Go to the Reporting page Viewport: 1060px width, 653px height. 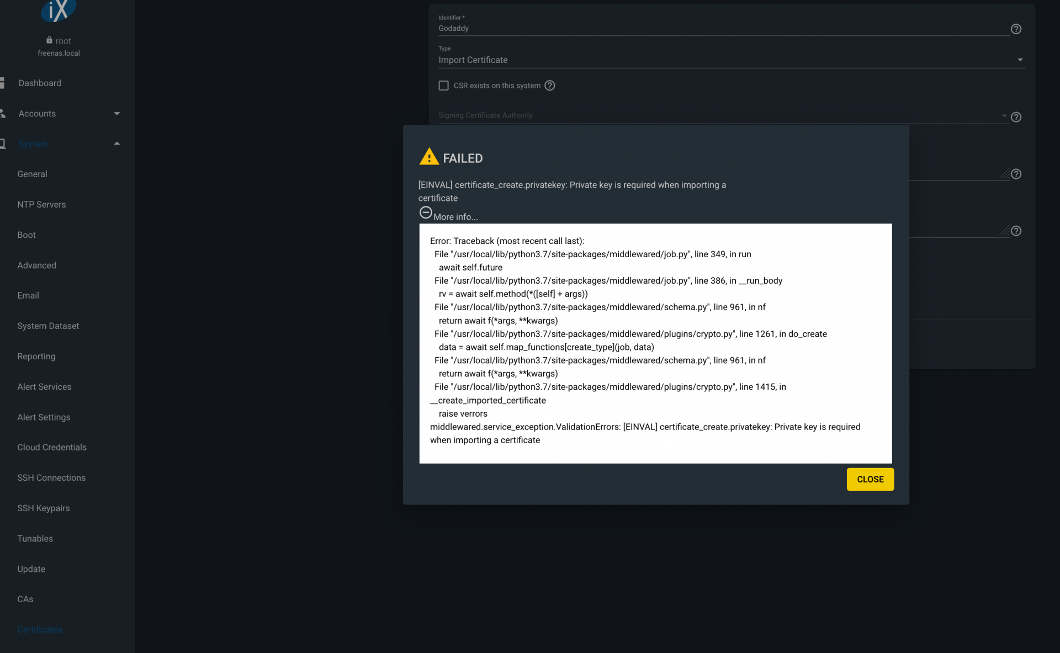[36, 356]
